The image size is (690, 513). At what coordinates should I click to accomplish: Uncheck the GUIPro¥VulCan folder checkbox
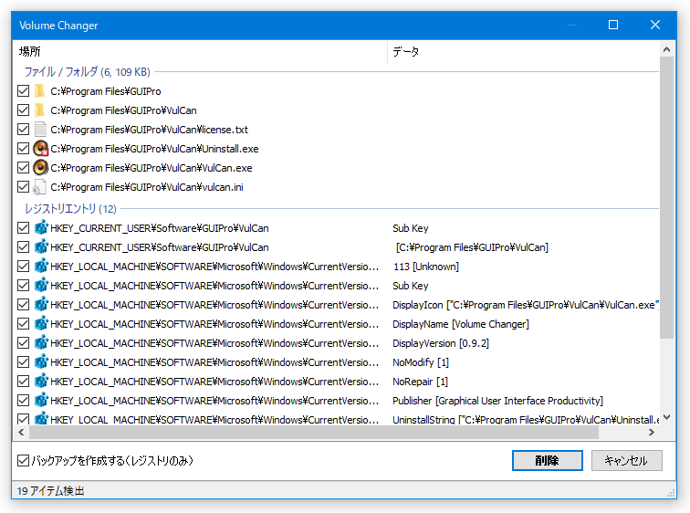(x=24, y=110)
